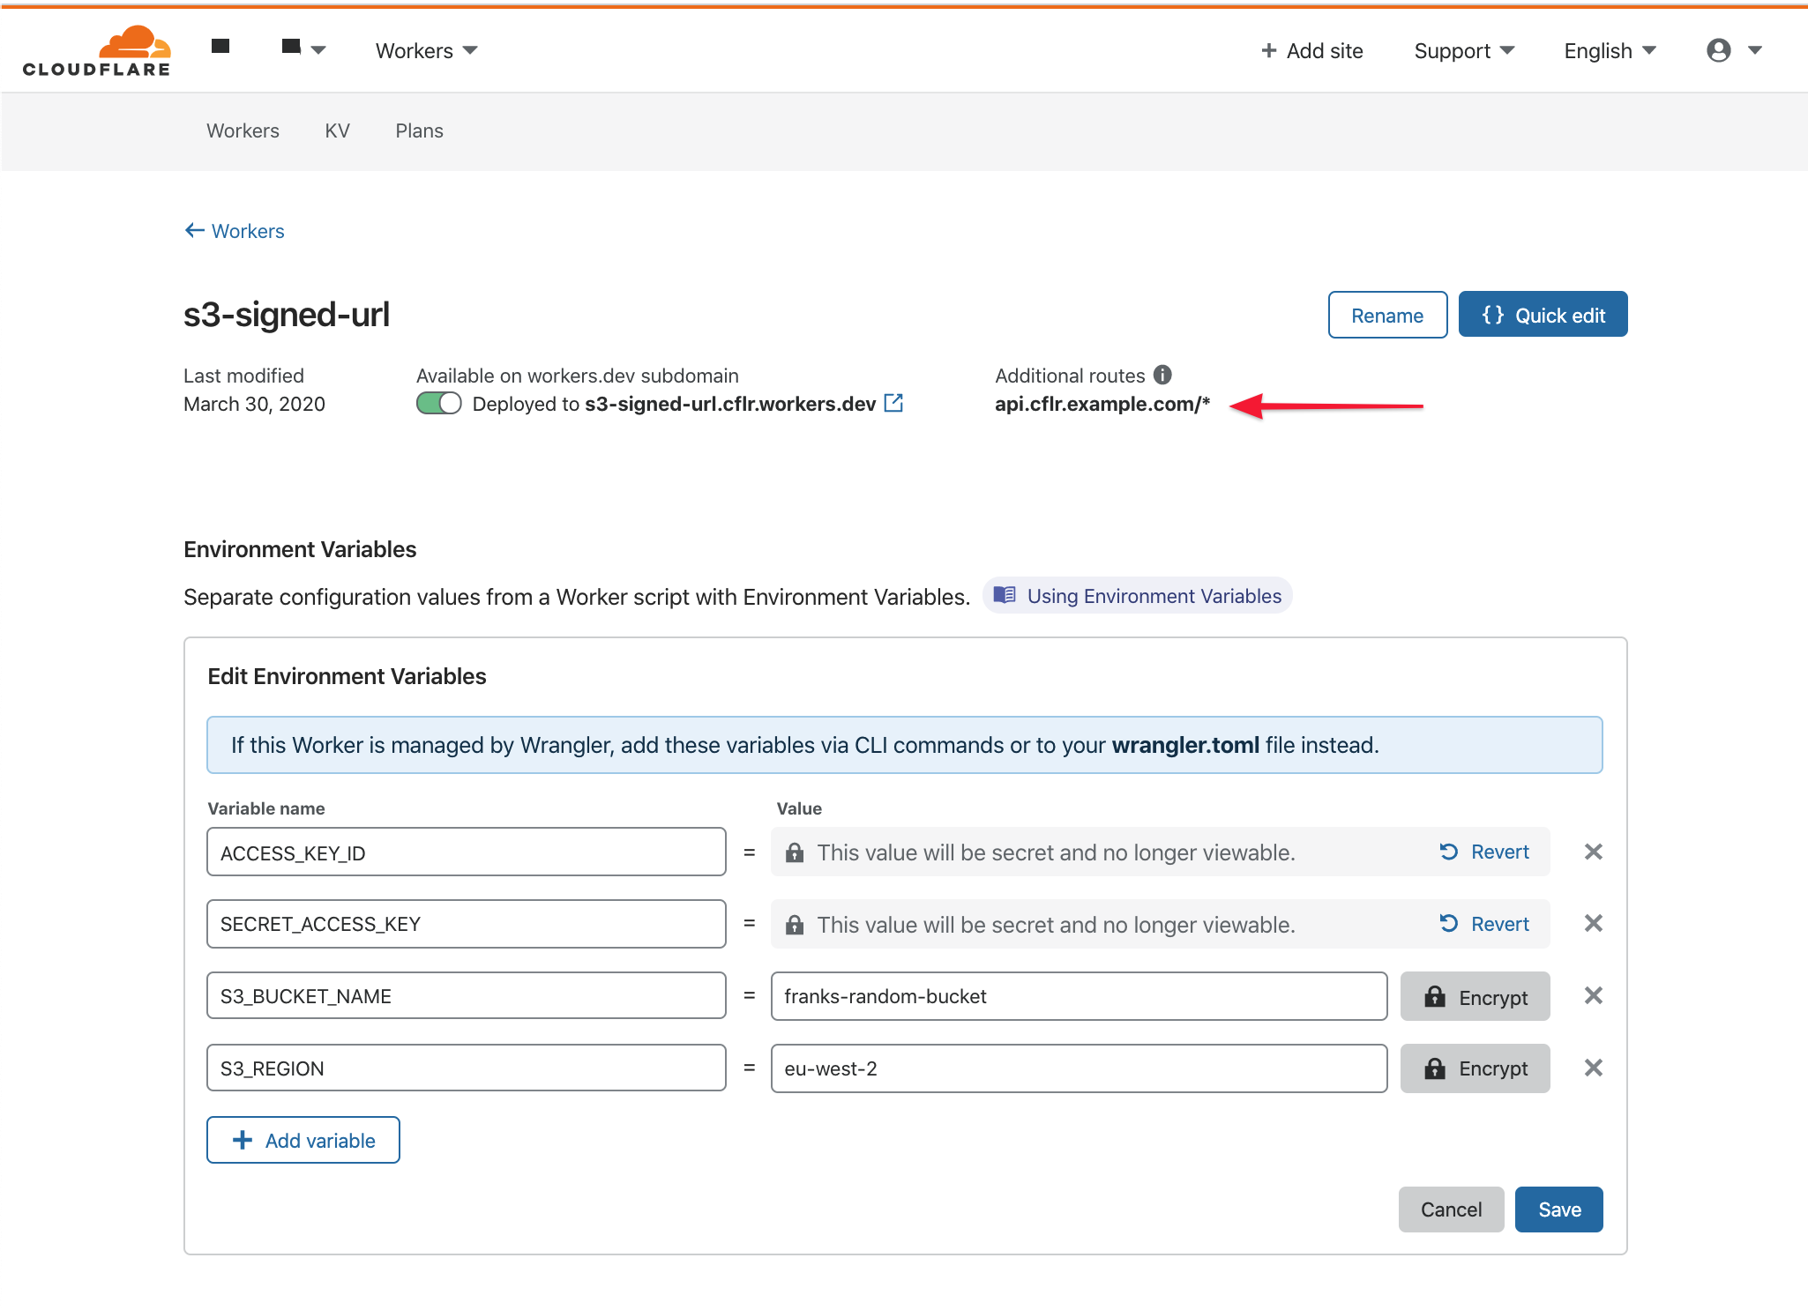Viewport: 1808px width, 1310px height.
Task: Remove the ACCESS_KEY_ID variable row
Action: (x=1593, y=852)
